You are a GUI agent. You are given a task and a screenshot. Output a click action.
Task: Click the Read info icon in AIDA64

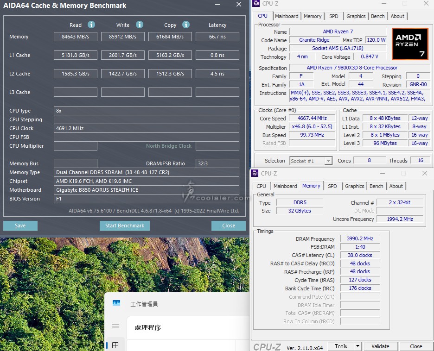pos(91,25)
